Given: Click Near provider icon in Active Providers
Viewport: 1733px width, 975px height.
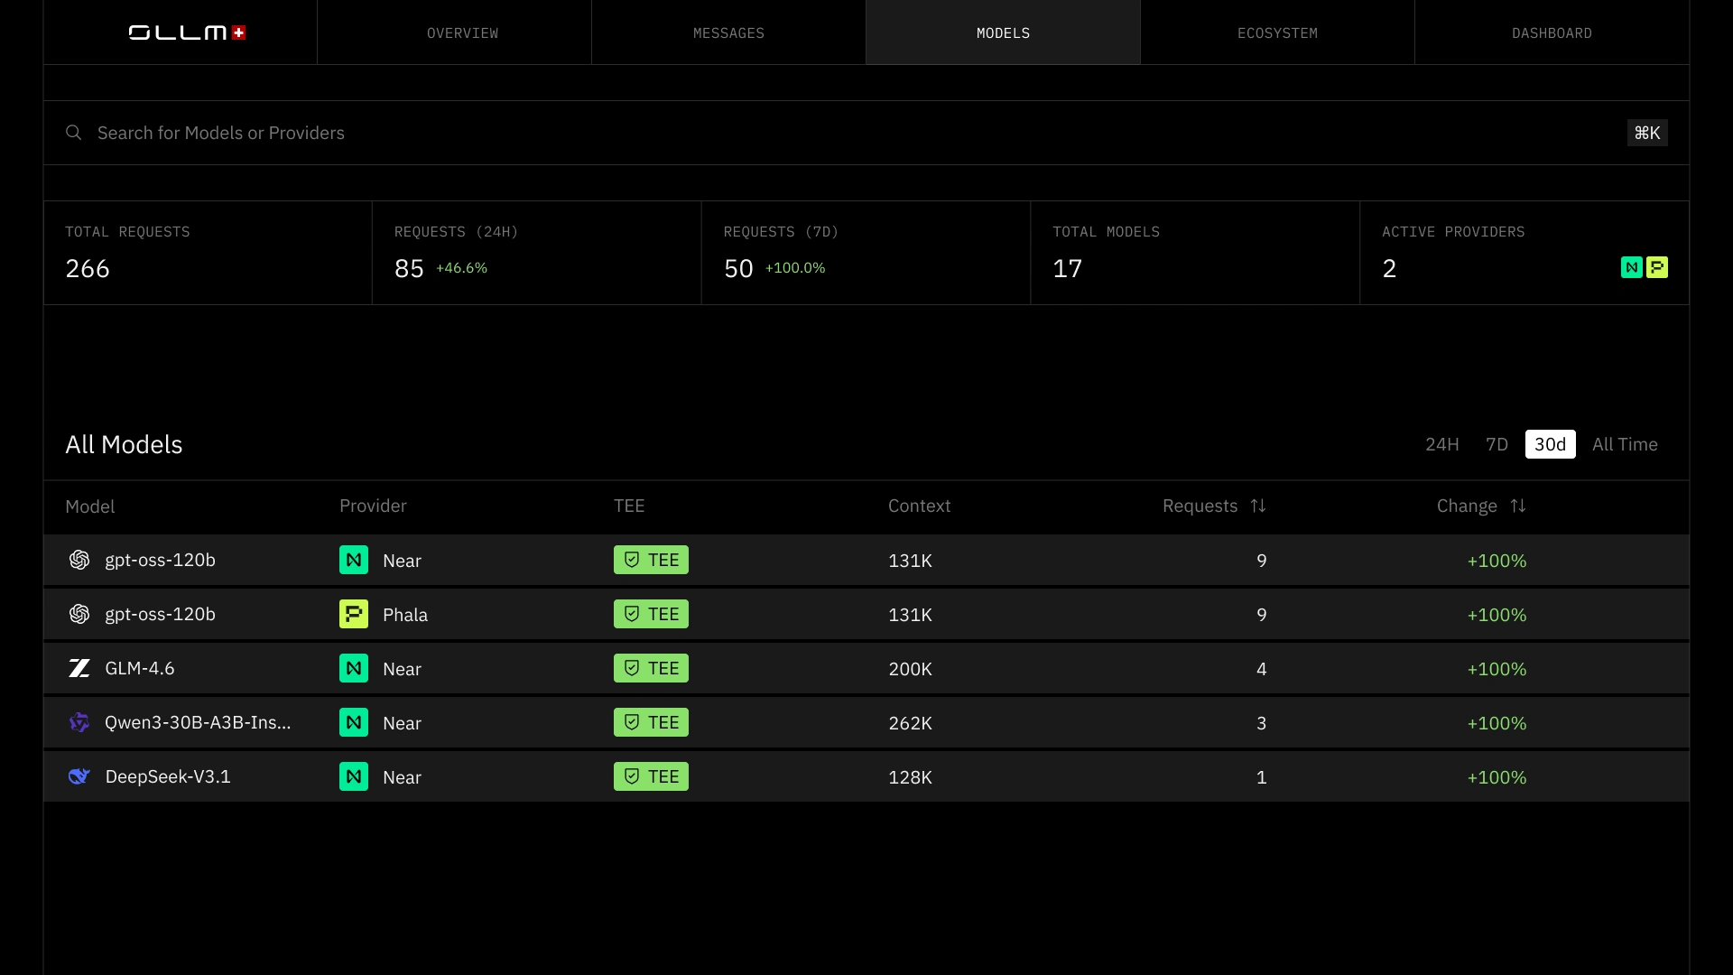Looking at the screenshot, I should pos(1631,267).
